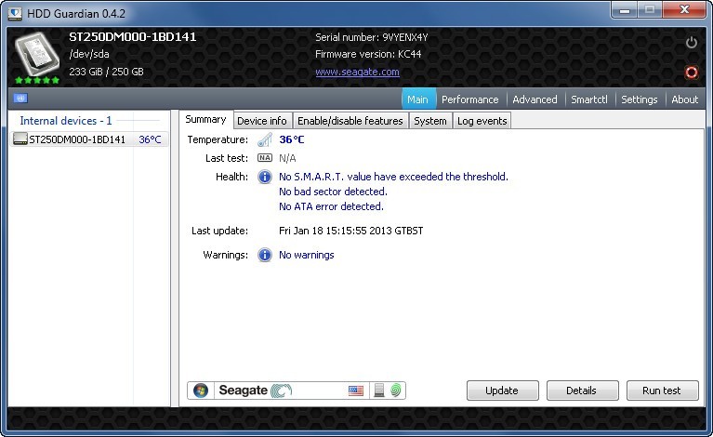Viewport: 713px width, 437px height.
Task: Click 'No ATA error detected.' text
Action: click(331, 206)
